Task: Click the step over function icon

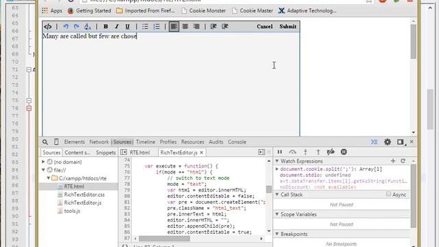Action: pos(293,152)
